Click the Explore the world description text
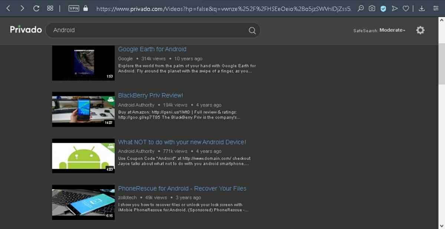Screen dimensions: 445x229 (x=187, y=68)
